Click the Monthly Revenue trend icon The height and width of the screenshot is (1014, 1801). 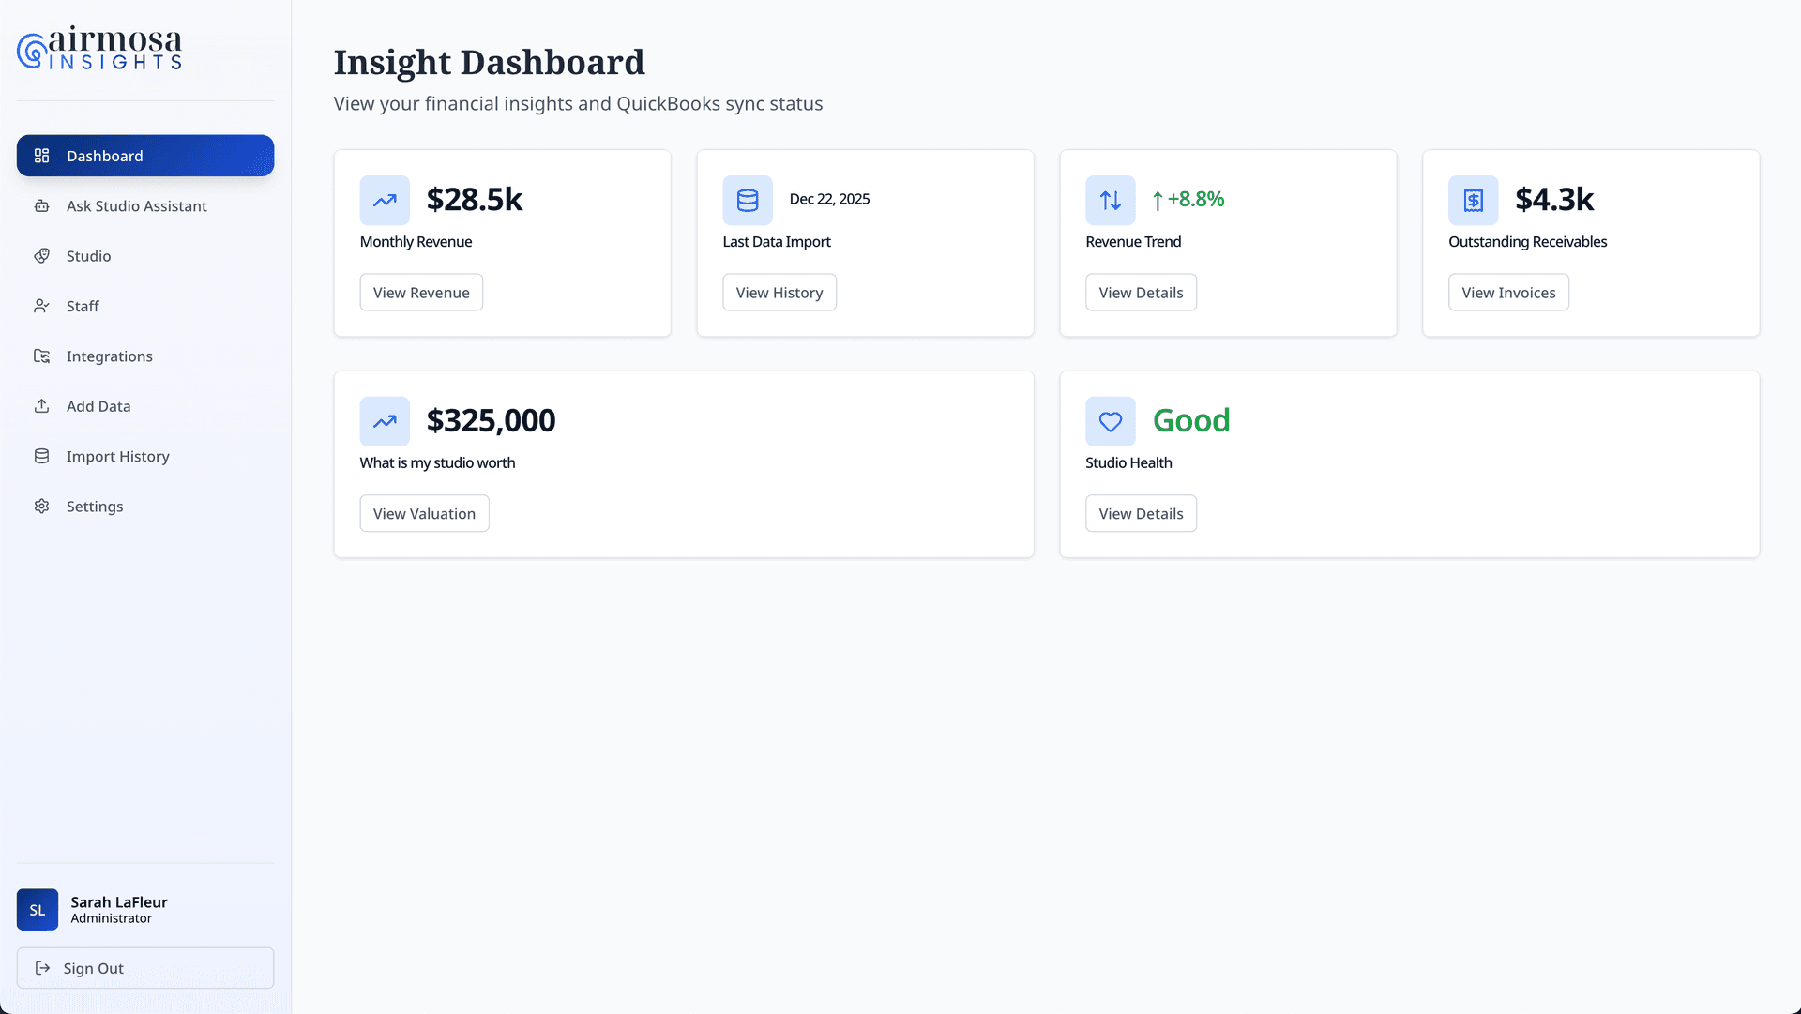tap(385, 200)
